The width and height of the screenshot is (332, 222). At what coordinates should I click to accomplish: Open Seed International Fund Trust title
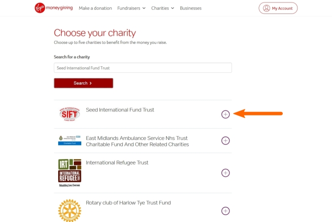120,110
